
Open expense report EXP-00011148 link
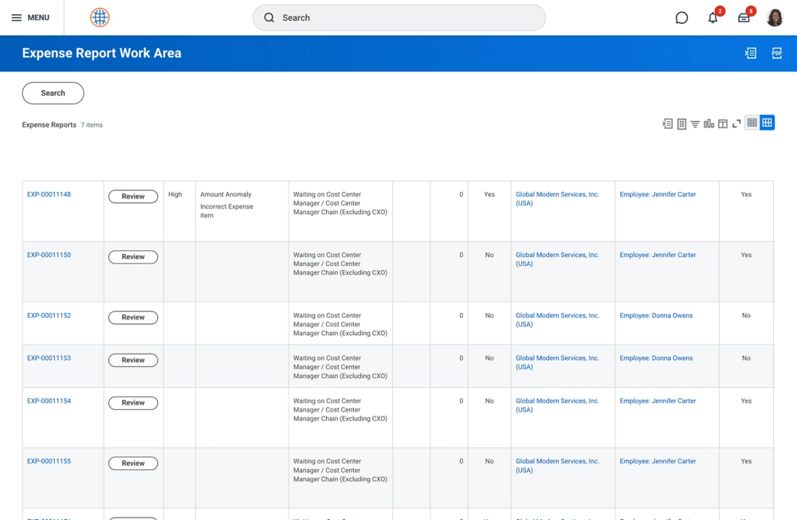(49, 194)
